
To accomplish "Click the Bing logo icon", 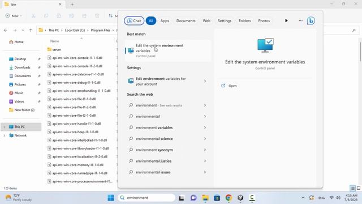I will point(311,21).
